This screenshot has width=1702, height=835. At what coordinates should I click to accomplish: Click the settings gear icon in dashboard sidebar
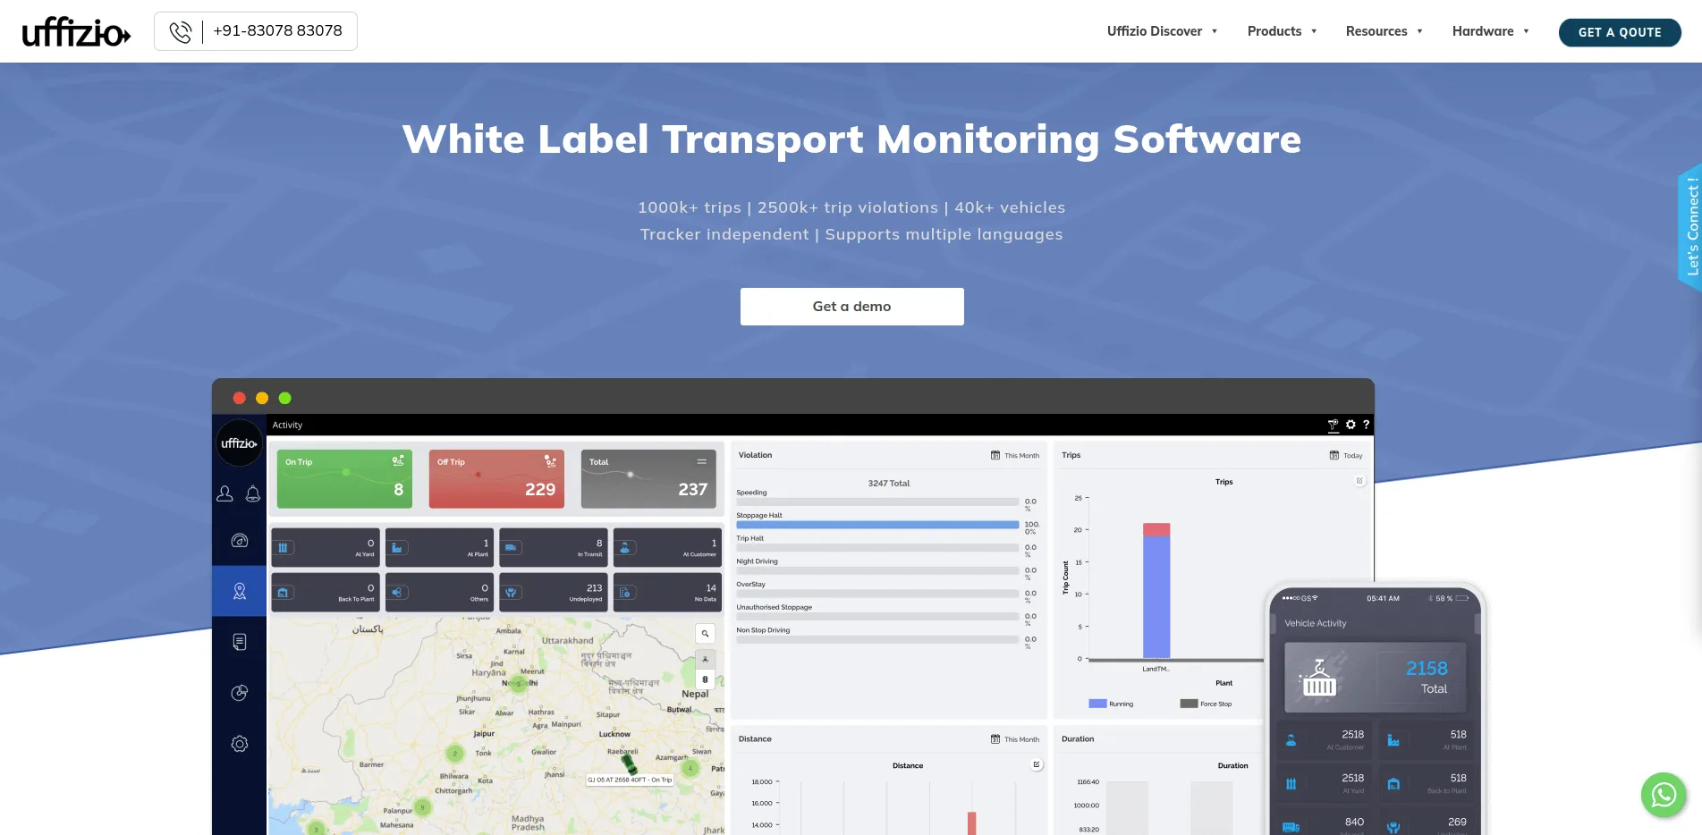click(239, 744)
